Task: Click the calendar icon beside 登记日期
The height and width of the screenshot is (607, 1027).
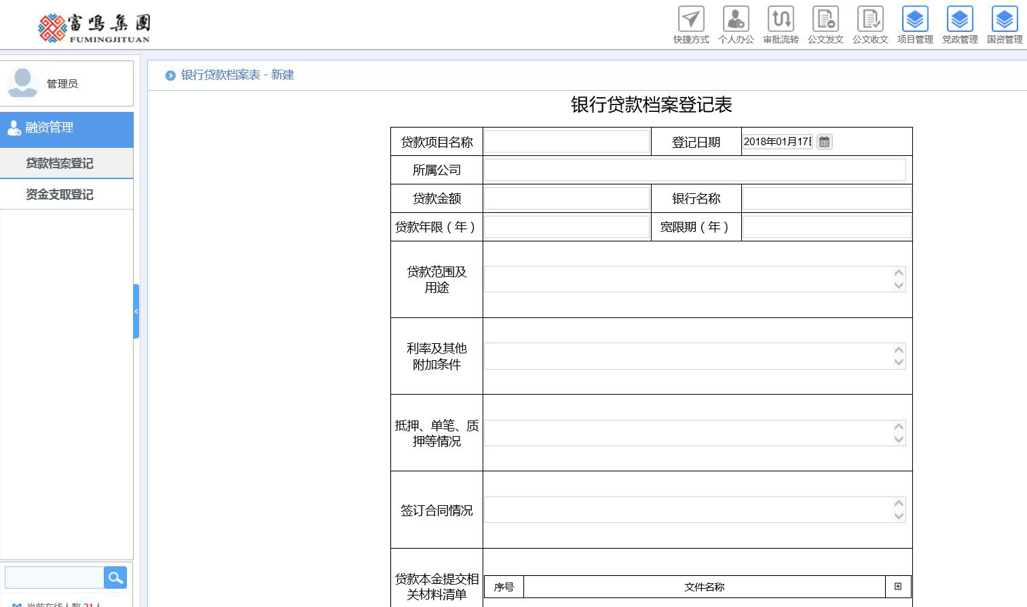Action: [x=824, y=142]
